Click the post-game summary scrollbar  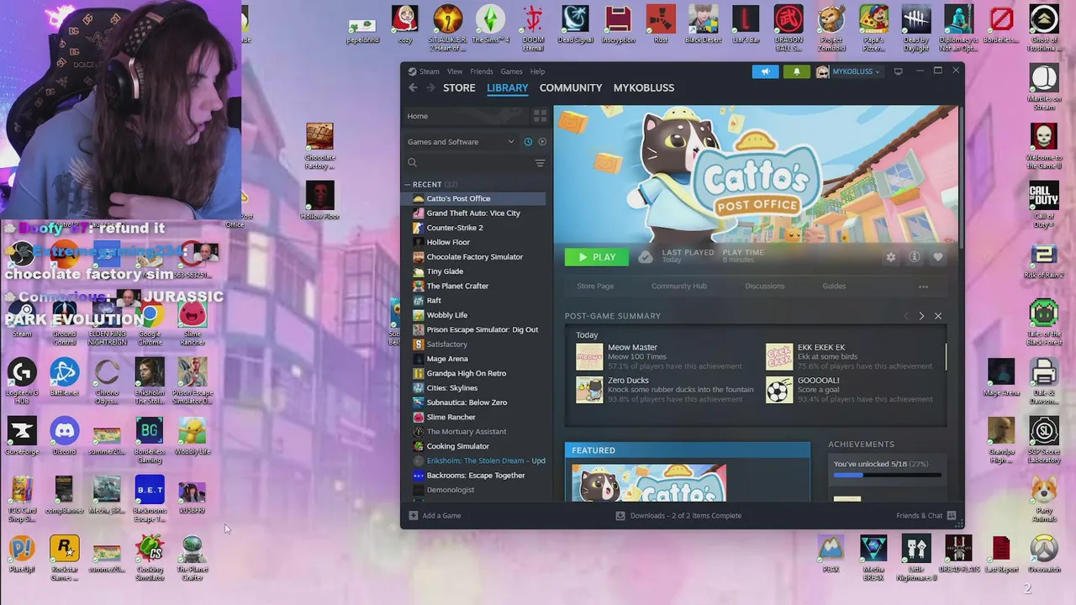[x=946, y=357]
